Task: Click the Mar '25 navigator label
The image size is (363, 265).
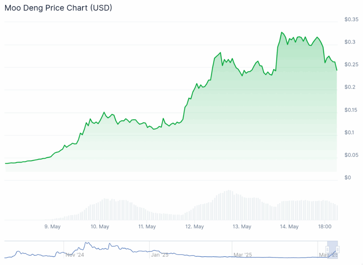Action: point(243,255)
